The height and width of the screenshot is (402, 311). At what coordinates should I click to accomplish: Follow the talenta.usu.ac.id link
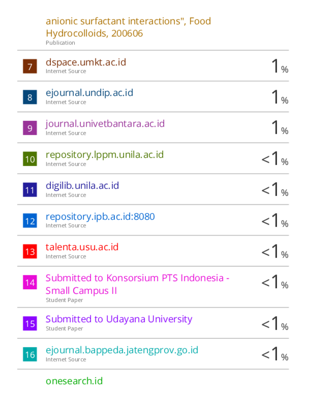(82, 247)
